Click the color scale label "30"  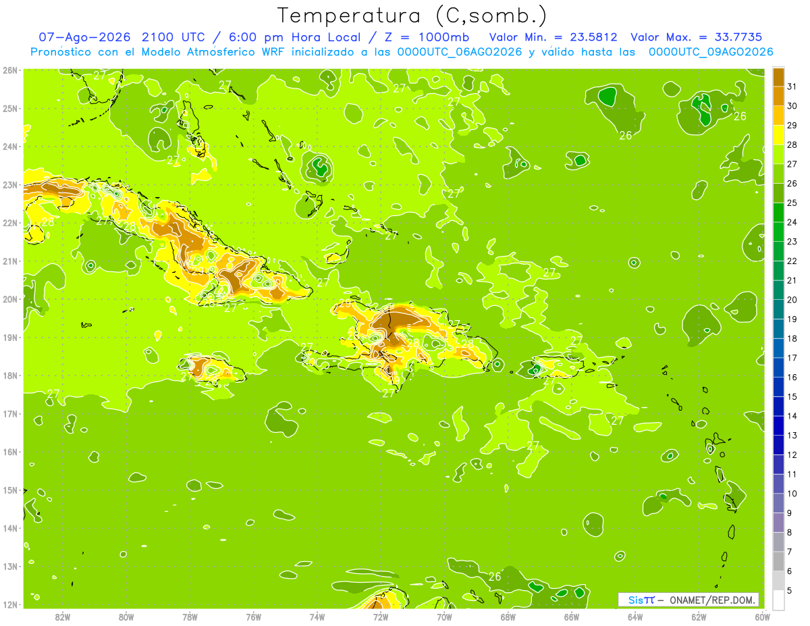pyautogui.click(x=792, y=106)
